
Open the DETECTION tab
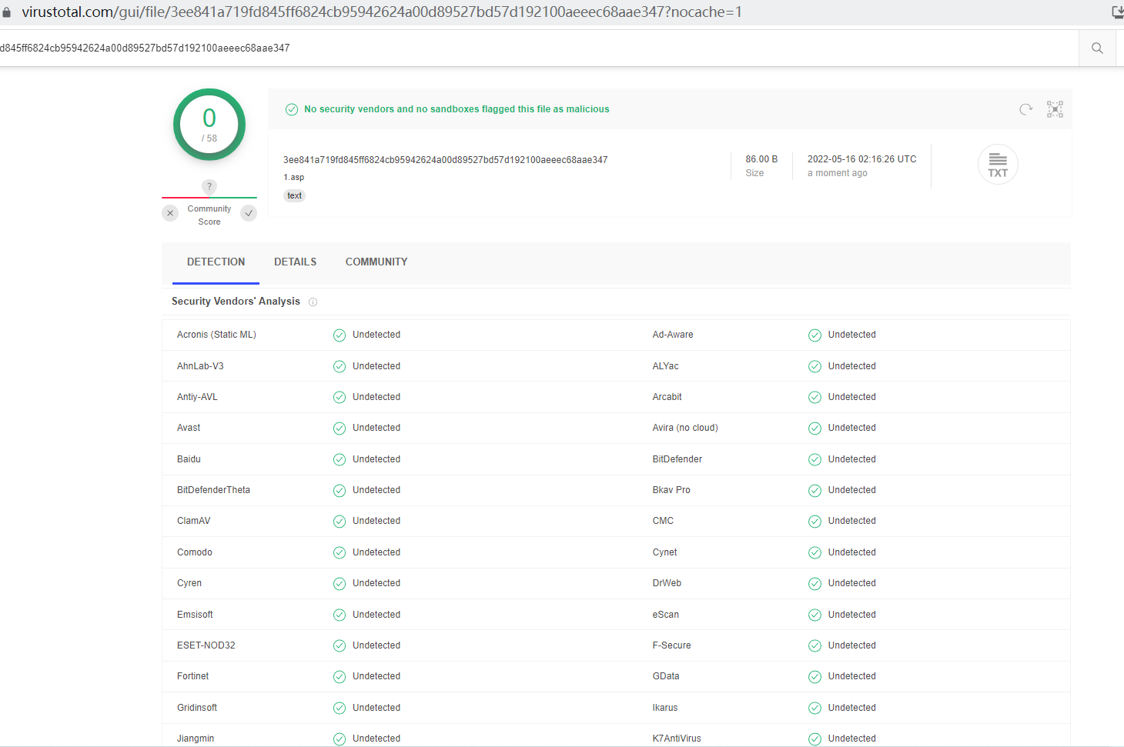pyautogui.click(x=216, y=262)
